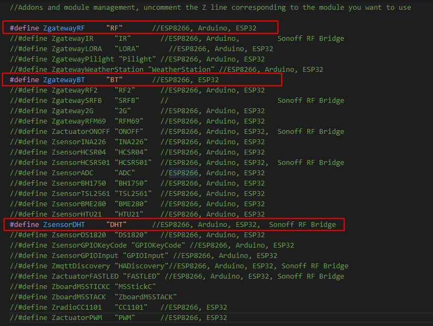
Task: Click the "DHT" string literal
Action: pos(116,224)
